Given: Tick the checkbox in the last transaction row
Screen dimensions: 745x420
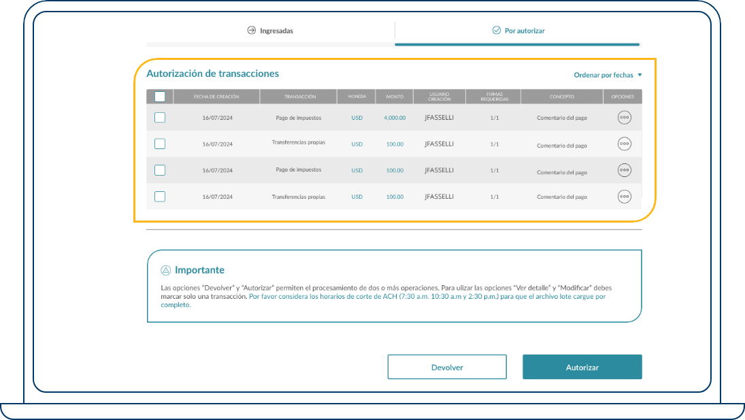Looking at the screenshot, I should 160,197.
